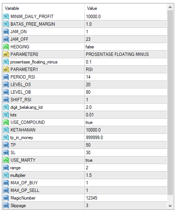The height and width of the screenshot is (212, 176).
Task: Click the integer icon beside MagicNumber
Action: (6, 198)
